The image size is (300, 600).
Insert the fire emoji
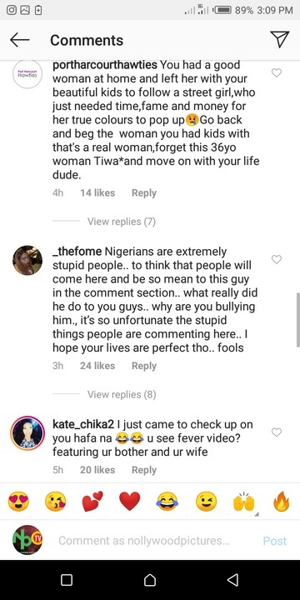point(282,502)
